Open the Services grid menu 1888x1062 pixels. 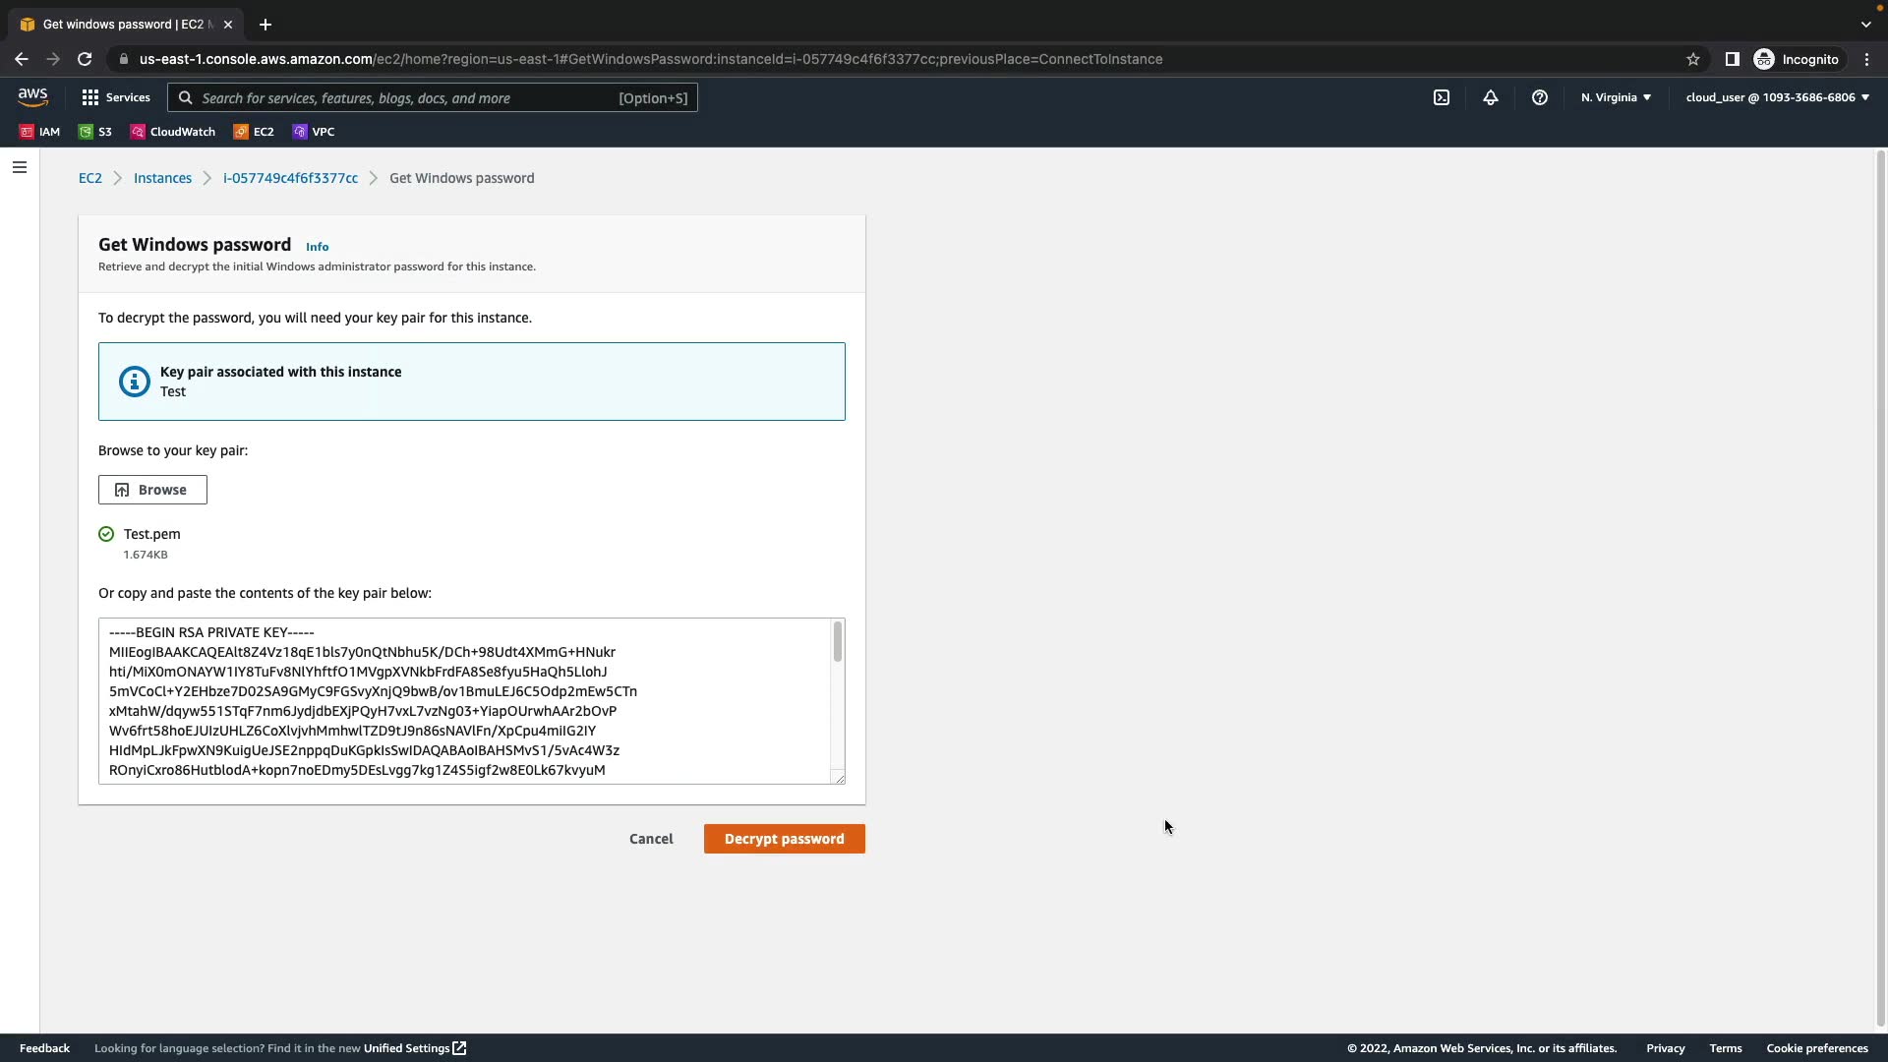[x=116, y=97]
